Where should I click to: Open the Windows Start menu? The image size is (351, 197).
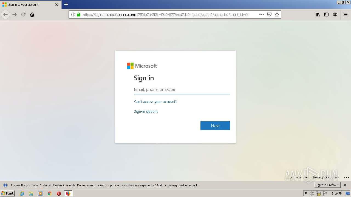click(8, 193)
